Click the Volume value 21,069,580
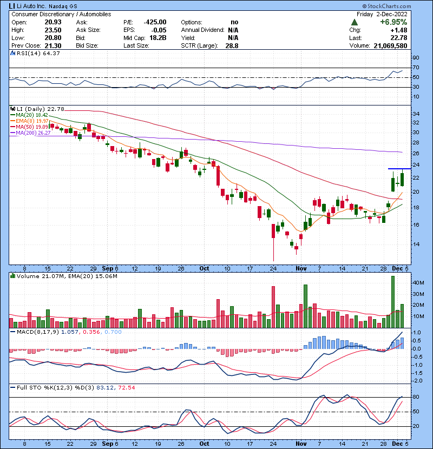 click(390, 45)
